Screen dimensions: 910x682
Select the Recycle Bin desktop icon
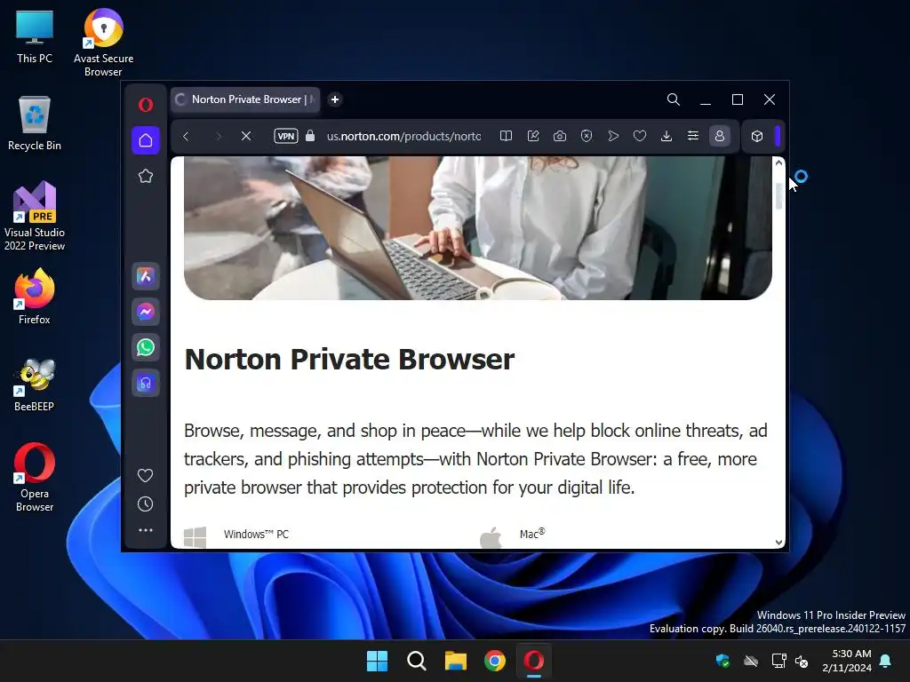[35, 123]
